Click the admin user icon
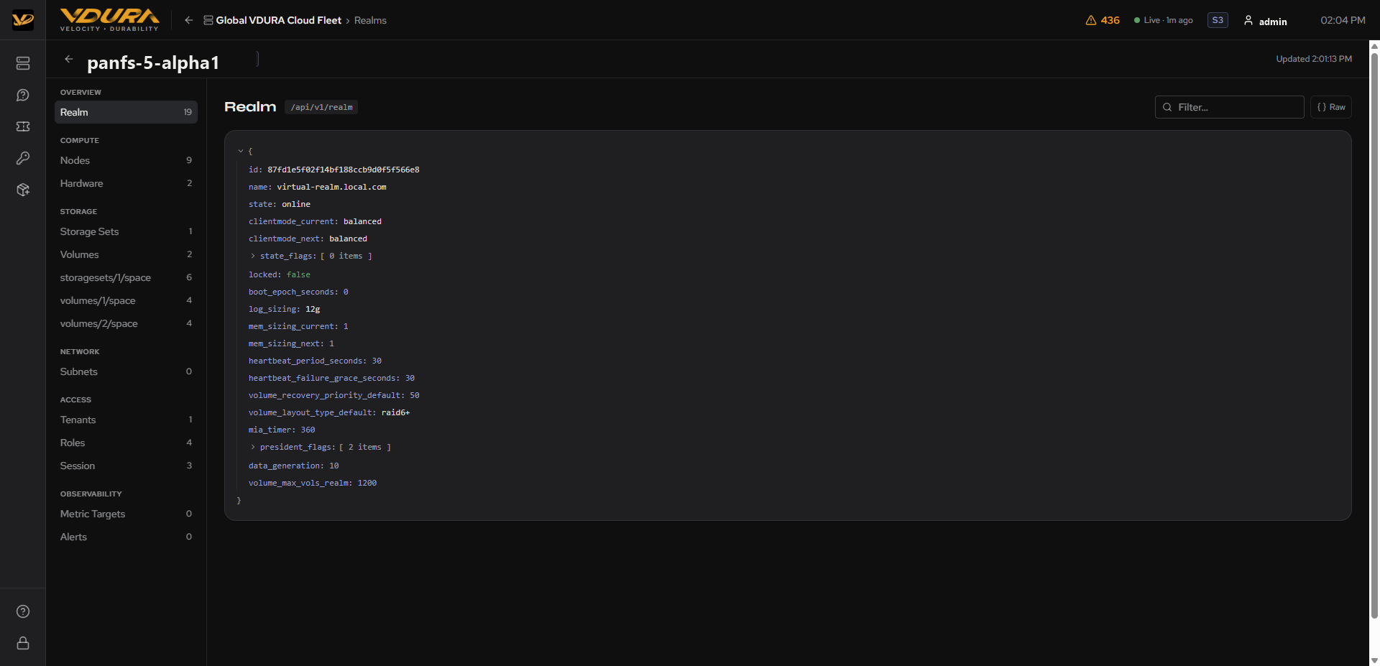1380x666 pixels. 1248,20
